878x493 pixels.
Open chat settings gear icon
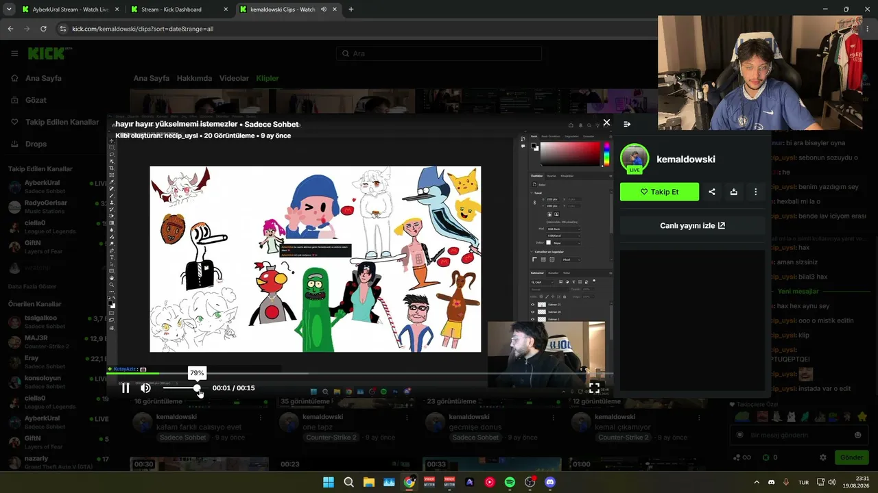coord(823,457)
